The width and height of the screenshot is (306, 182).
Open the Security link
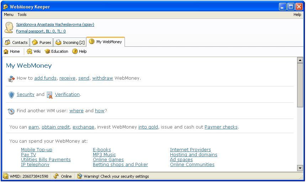[25, 95]
